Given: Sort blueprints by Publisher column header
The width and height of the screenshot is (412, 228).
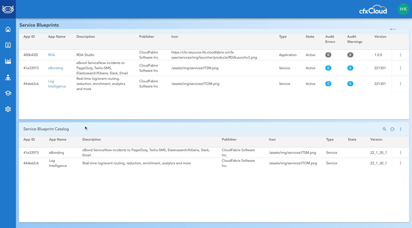Looking at the screenshot, I should click(x=146, y=37).
